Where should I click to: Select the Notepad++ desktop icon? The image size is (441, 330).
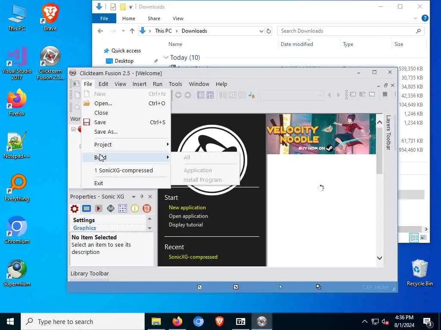tap(16, 145)
